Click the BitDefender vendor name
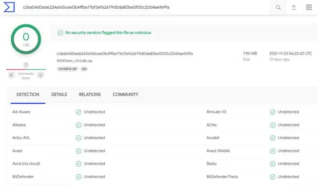317x186 pixels. click(23, 177)
